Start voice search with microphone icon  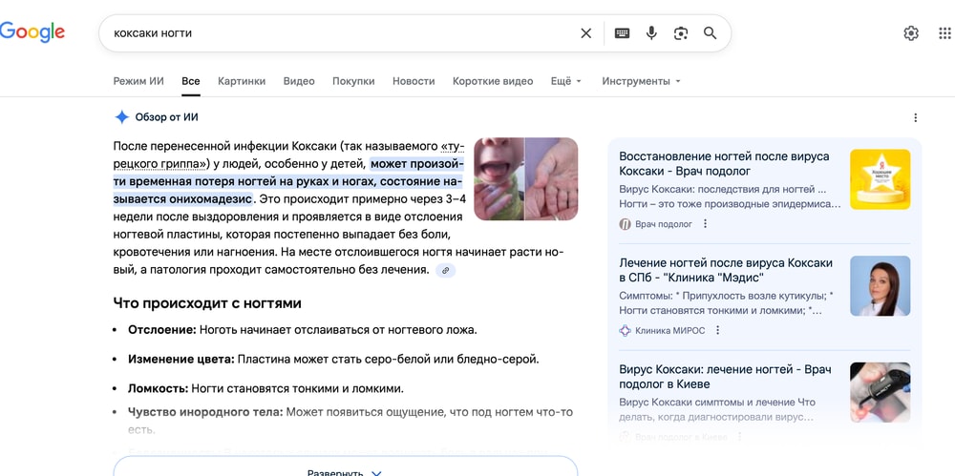point(651,33)
